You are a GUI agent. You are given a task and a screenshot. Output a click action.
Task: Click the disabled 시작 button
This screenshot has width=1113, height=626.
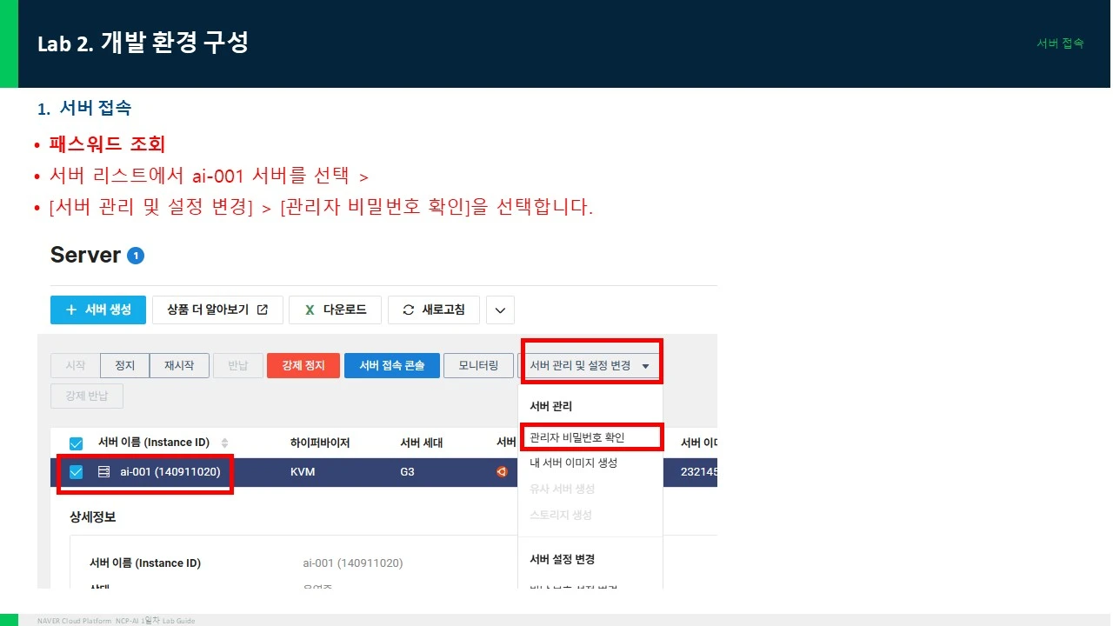(x=76, y=366)
